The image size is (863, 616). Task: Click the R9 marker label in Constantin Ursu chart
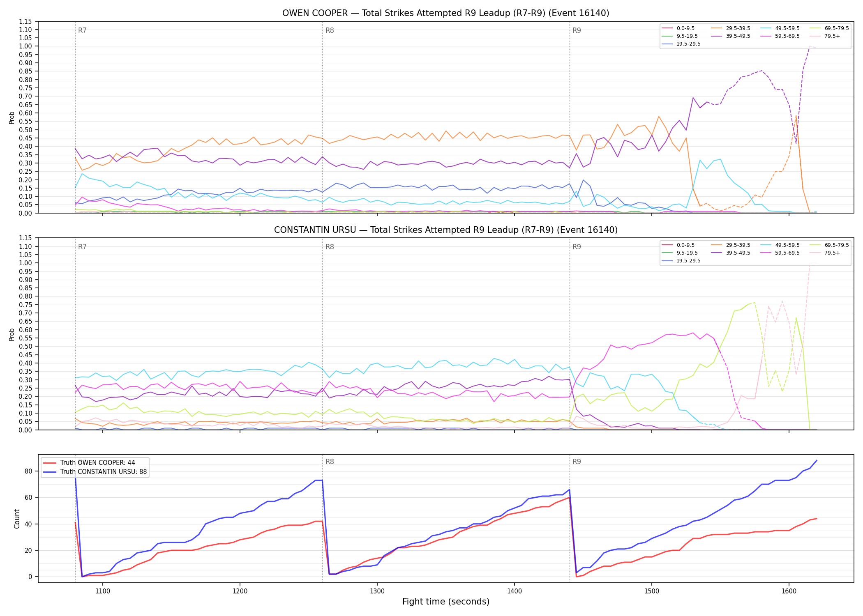[577, 247]
